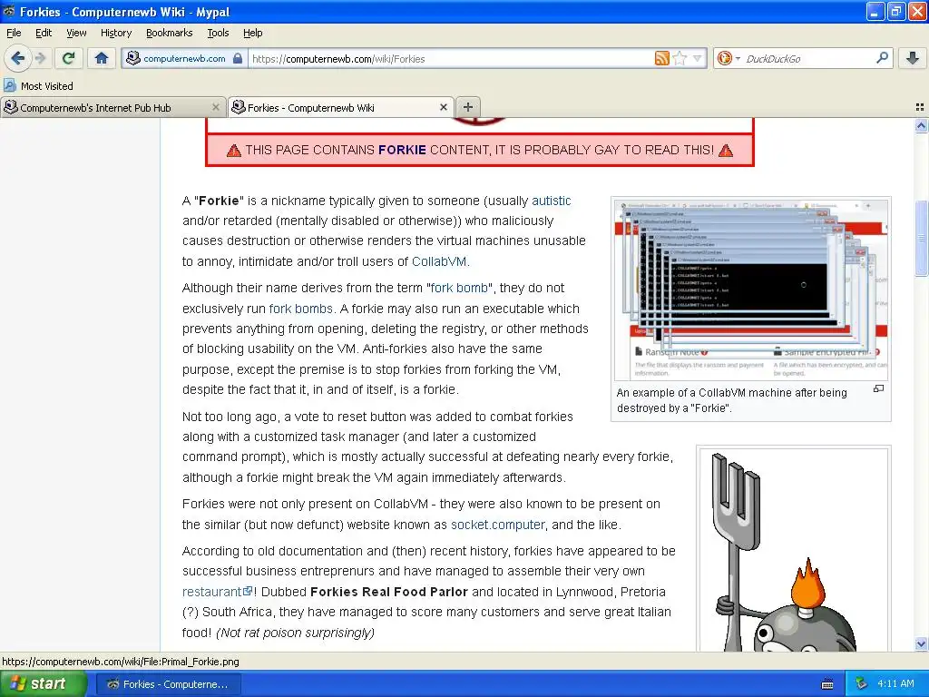Click the scrollbar down arrow

pos(921,643)
